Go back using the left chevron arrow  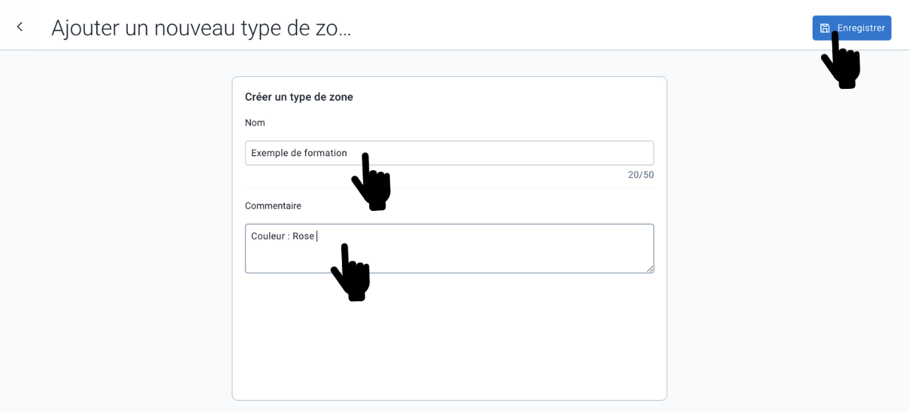(x=20, y=27)
